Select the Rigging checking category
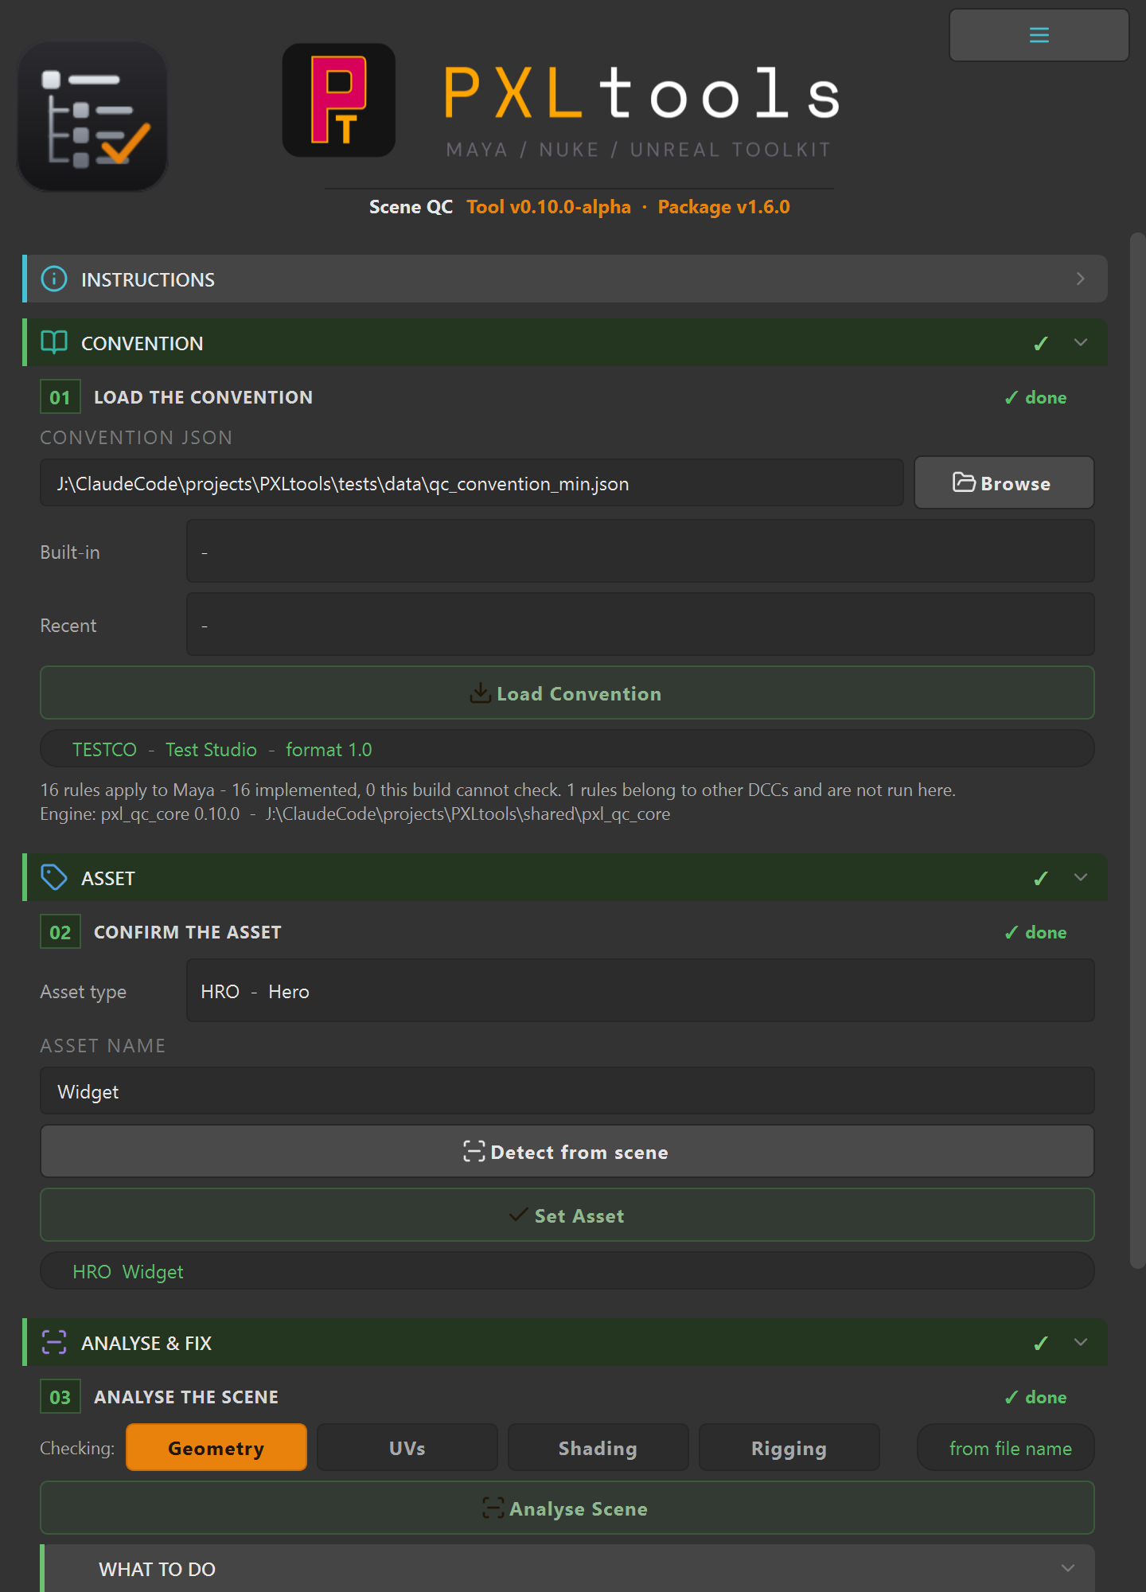This screenshot has height=1592, width=1146. pyautogui.click(x=789, y=1448)
